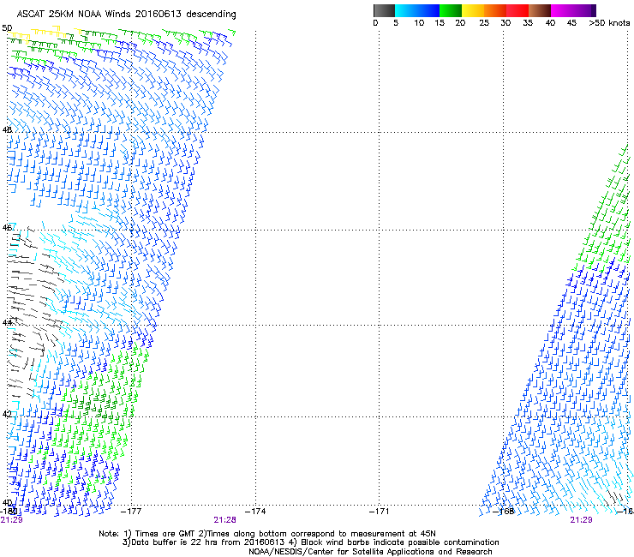
Task: Click the latitude label '42'
Action: pos(7,414)
